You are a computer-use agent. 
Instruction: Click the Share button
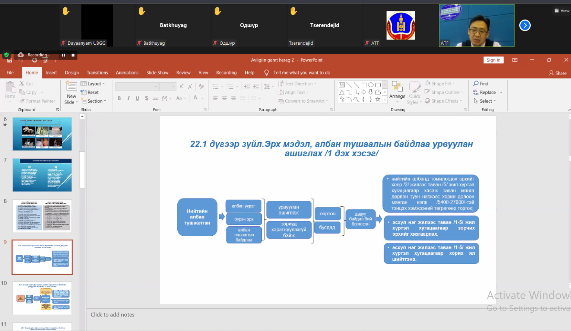pos(558,73)
